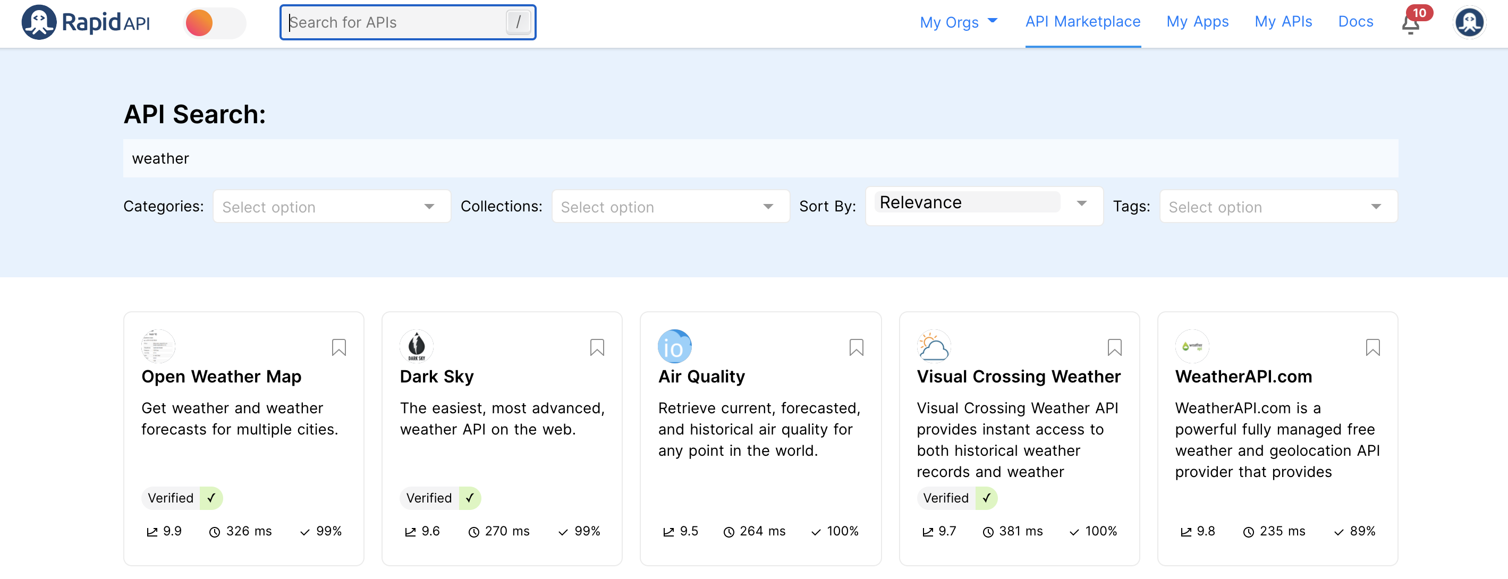Click the WeatherAPI.com logo icon

(x=1192, y=346)
